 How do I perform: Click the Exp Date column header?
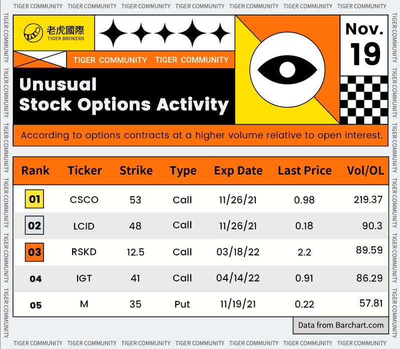pos(238,170)
